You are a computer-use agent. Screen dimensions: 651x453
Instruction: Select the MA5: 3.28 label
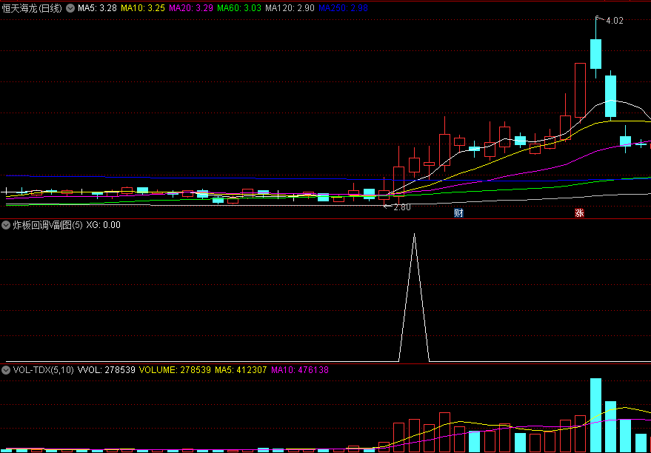97,8
